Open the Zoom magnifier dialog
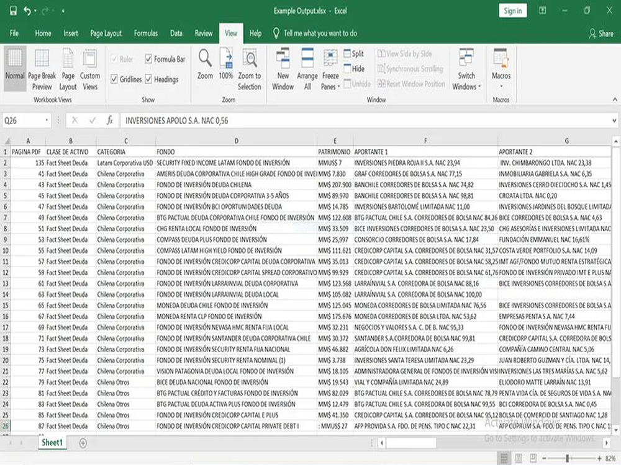Image resolution: width=621 pixels, height=465 pixels. tap(205, 64)
